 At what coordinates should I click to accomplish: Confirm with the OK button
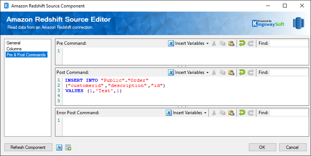[x=262, y=147]
